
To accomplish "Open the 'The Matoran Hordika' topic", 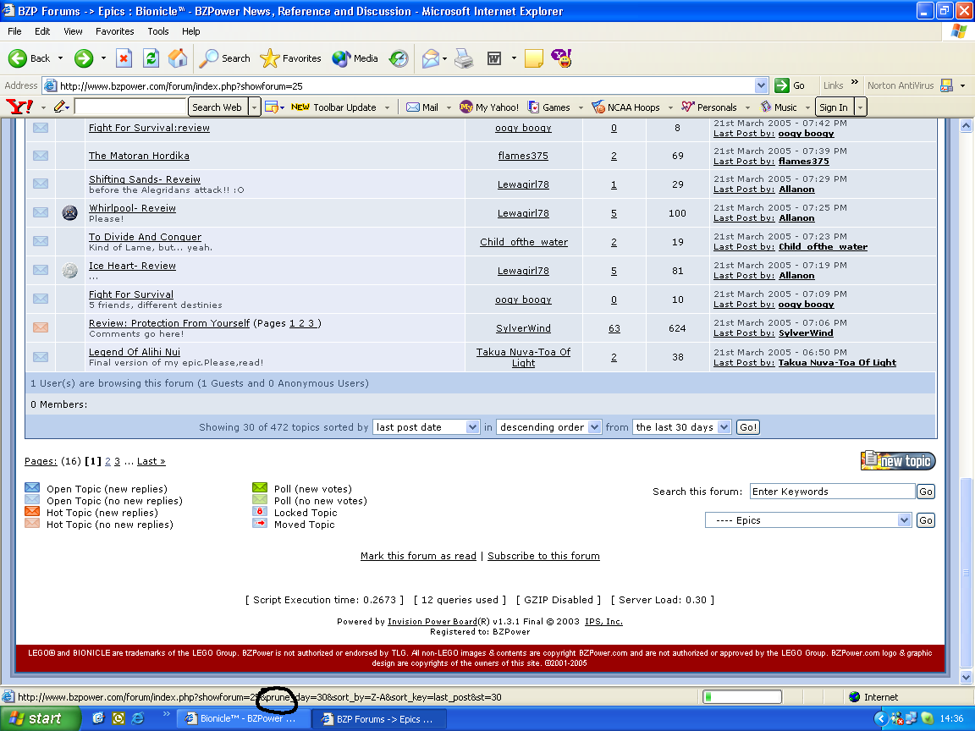I will tap(139, 156).
